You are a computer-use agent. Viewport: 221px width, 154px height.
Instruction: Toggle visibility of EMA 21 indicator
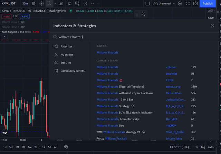23,22
